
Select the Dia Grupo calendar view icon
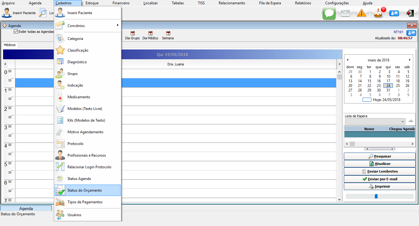(x=132, y=35)
